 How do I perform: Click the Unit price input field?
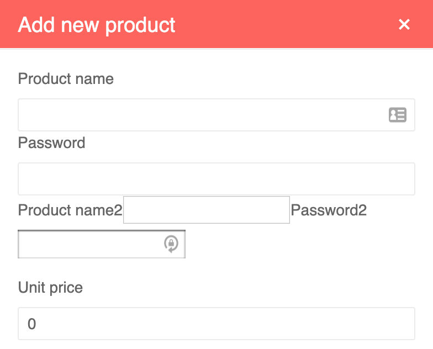click(216, 324)
